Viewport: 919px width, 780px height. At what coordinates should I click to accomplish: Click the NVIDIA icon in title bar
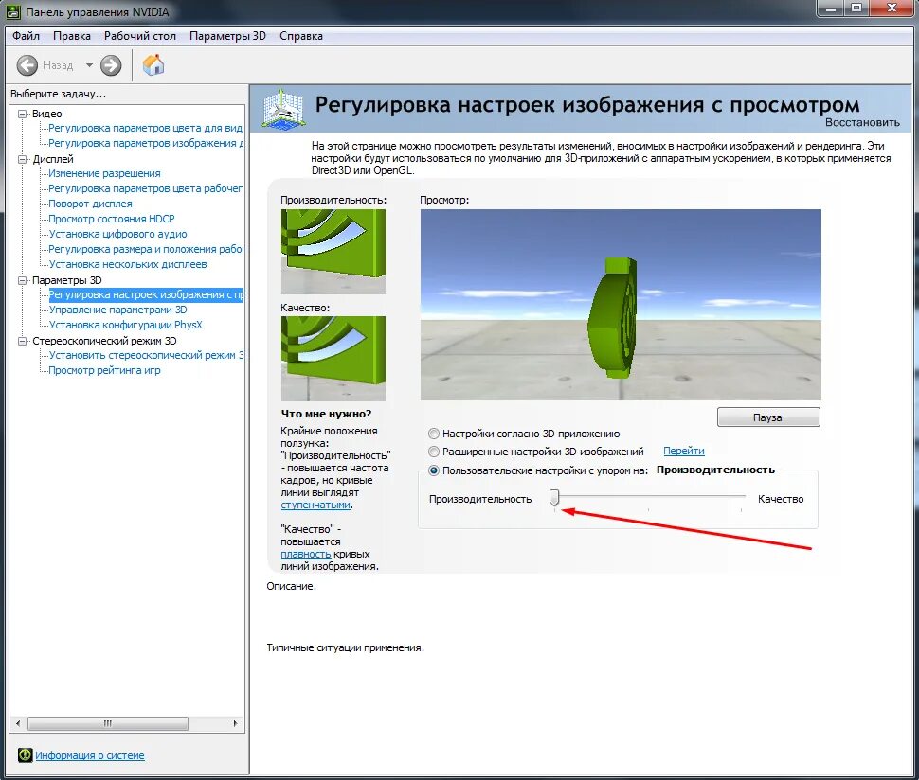point(13,11)
